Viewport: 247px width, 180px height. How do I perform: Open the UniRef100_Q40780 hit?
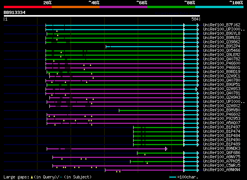[x=222, y=80]
